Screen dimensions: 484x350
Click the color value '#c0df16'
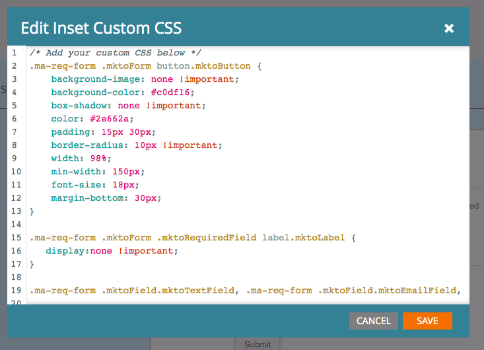coord(170,92)
